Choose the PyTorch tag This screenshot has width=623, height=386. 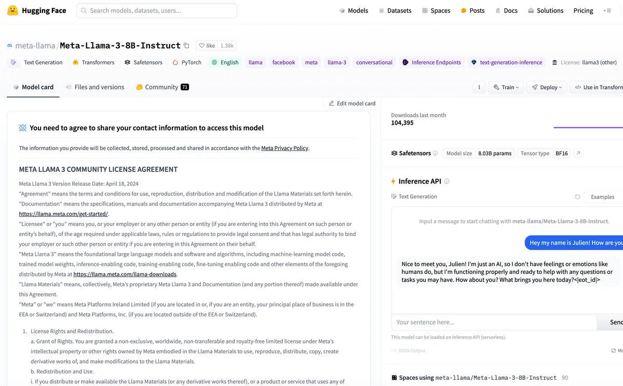187,62
